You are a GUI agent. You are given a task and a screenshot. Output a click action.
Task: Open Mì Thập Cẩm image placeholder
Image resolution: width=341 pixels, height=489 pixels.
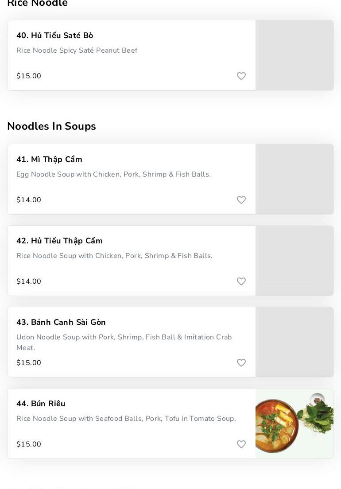294,179
